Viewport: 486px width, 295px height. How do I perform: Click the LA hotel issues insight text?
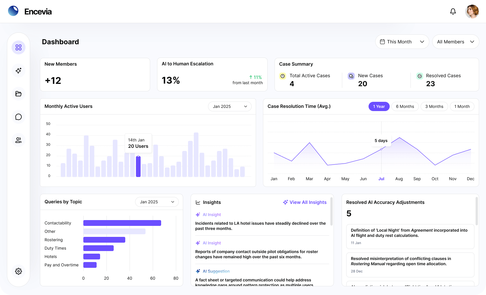[260, 226]
